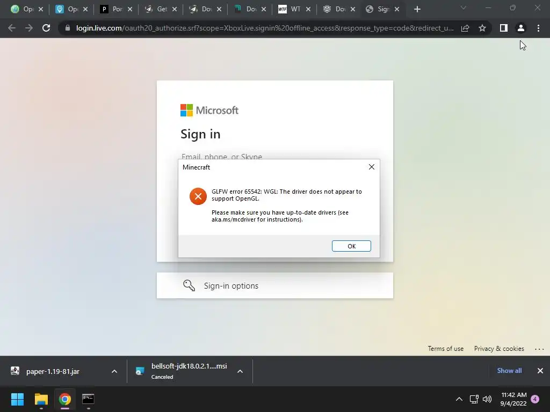Viewport: 550px width, 412px height.
Task: Open Sign-in options
Action: coord(274,285)
